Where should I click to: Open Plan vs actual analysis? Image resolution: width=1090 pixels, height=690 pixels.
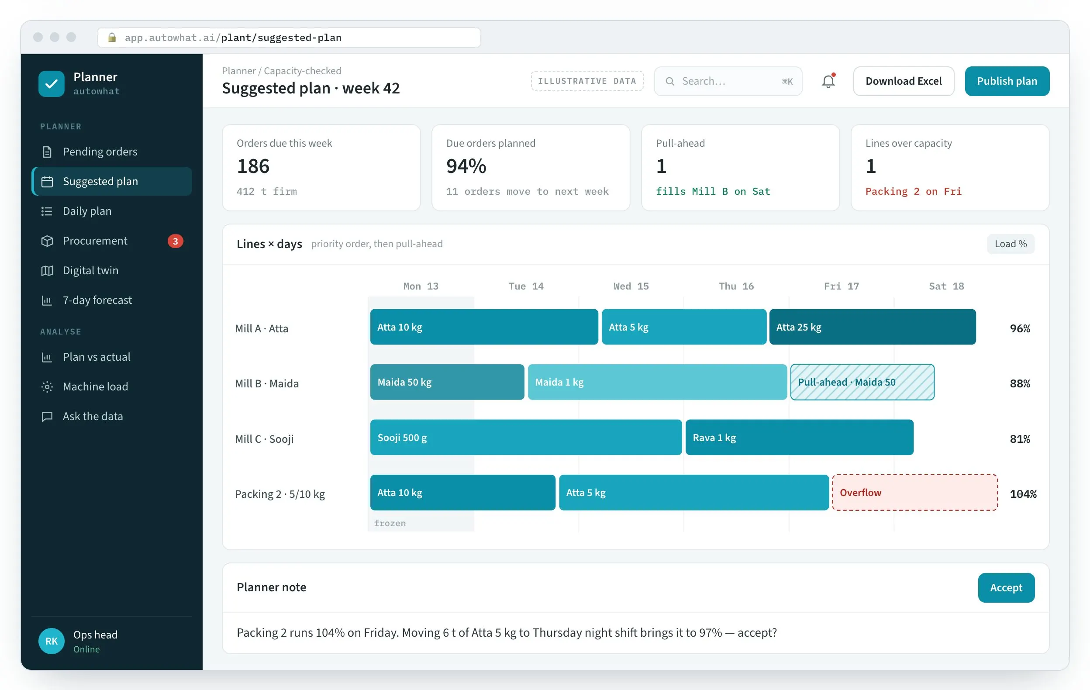pyautogui.click(x=111, y=357)
